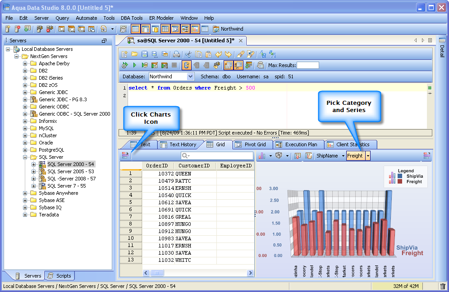Image resolution: width=449 pixels, height=292 pixels.
Task: Open the DBA Tools menu
Action: [x=132, y=18]
